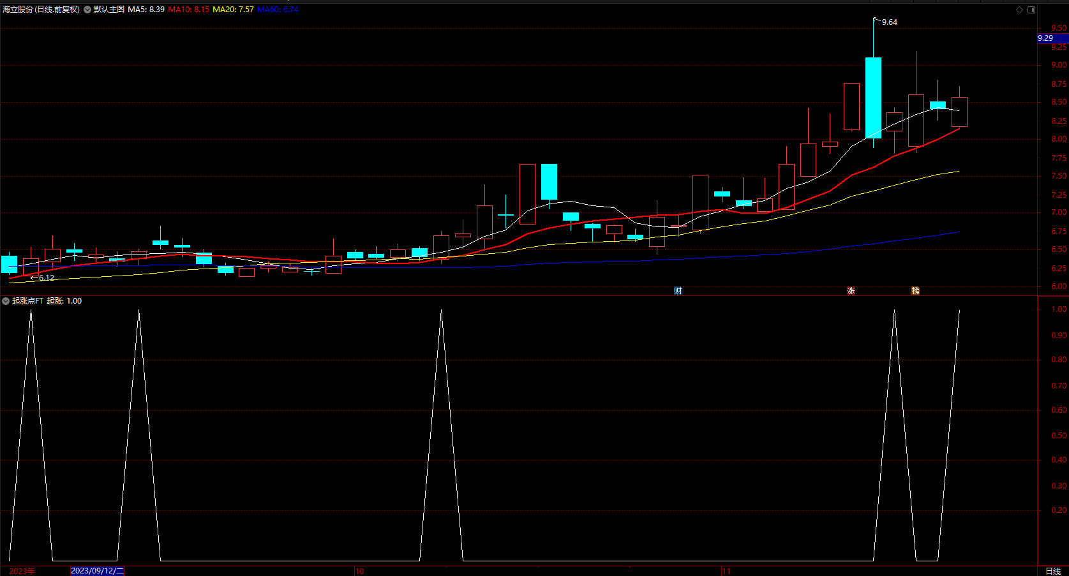1069x576 pixels.
Task: Click the 6.12 low price label
Action: click(47, 278)
